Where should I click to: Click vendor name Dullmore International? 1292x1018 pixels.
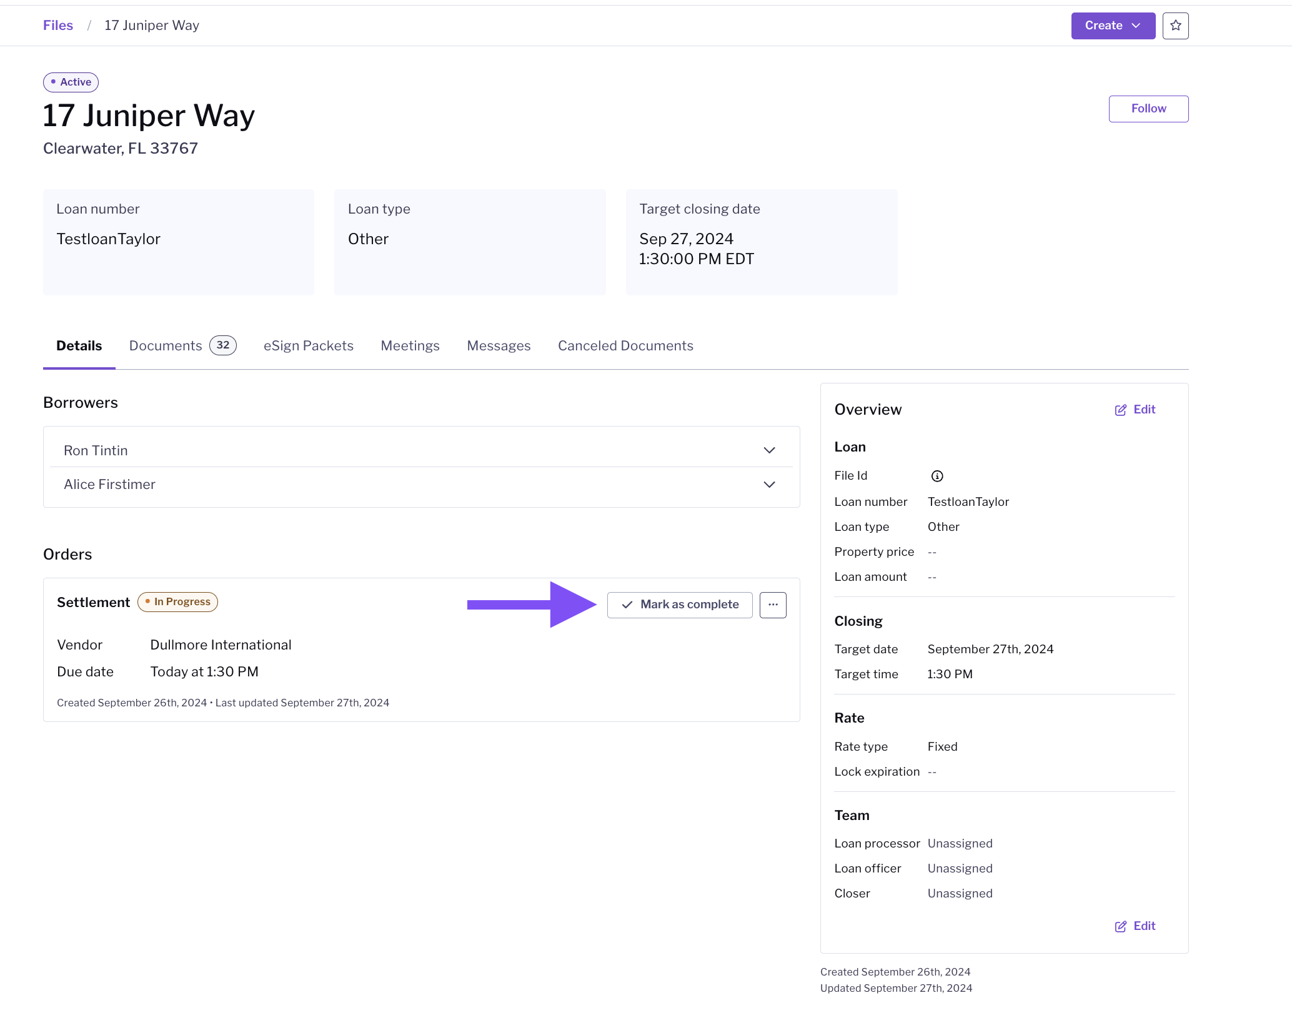click(221, 645)
